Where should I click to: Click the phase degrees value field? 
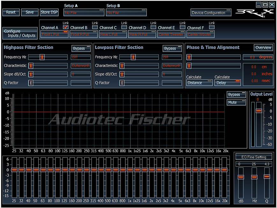(258, 57)
